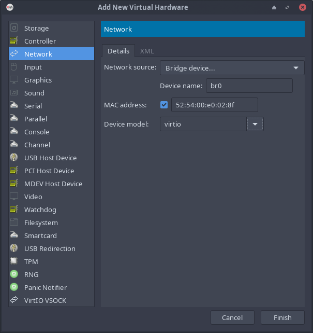The width and height of the screenshot is (313, 333).
Task: Click the VirtIO VSOCK arrows icon
Action: tap(14, 300)
